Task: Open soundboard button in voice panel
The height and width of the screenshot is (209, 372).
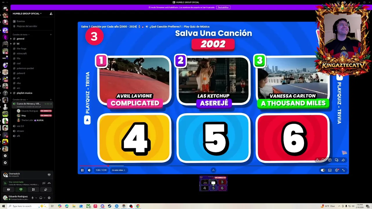Action: click(x=46, y=190)
